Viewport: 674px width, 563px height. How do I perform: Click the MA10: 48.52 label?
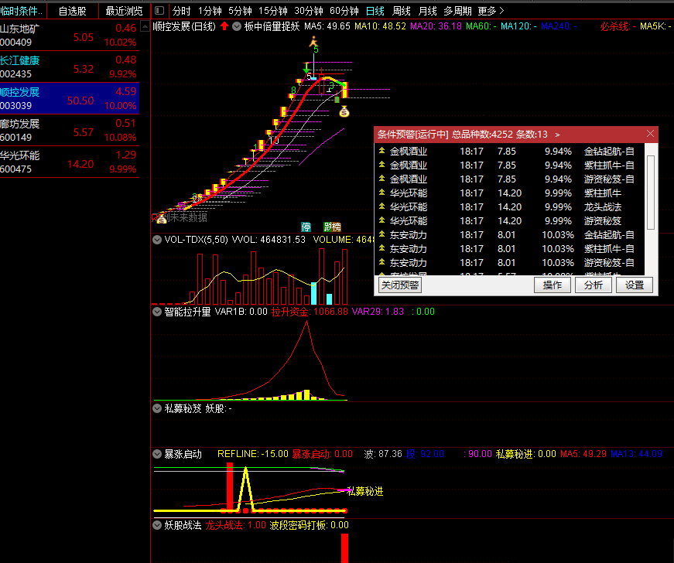(x=380, y=26)
